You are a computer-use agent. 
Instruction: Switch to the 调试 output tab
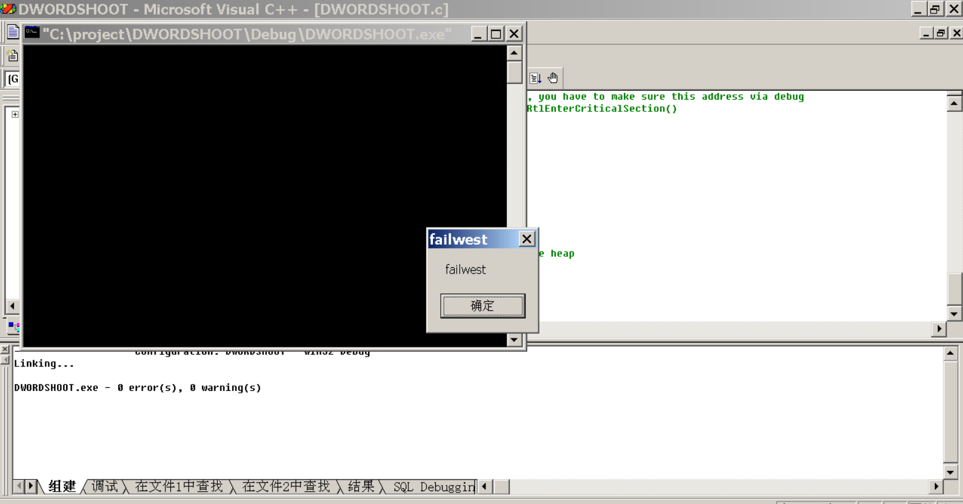(x=104, y=487)
